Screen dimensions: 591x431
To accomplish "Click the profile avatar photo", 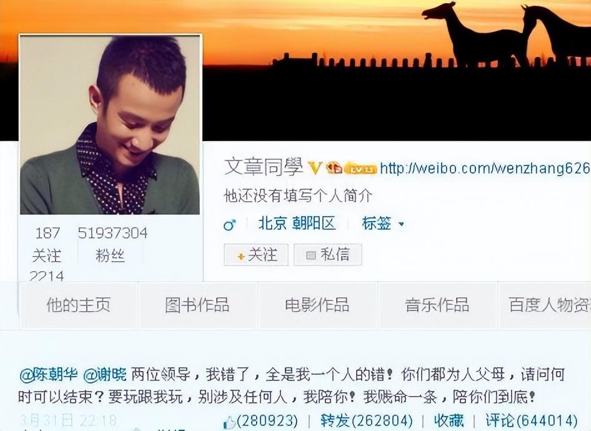I will point(110,125).
